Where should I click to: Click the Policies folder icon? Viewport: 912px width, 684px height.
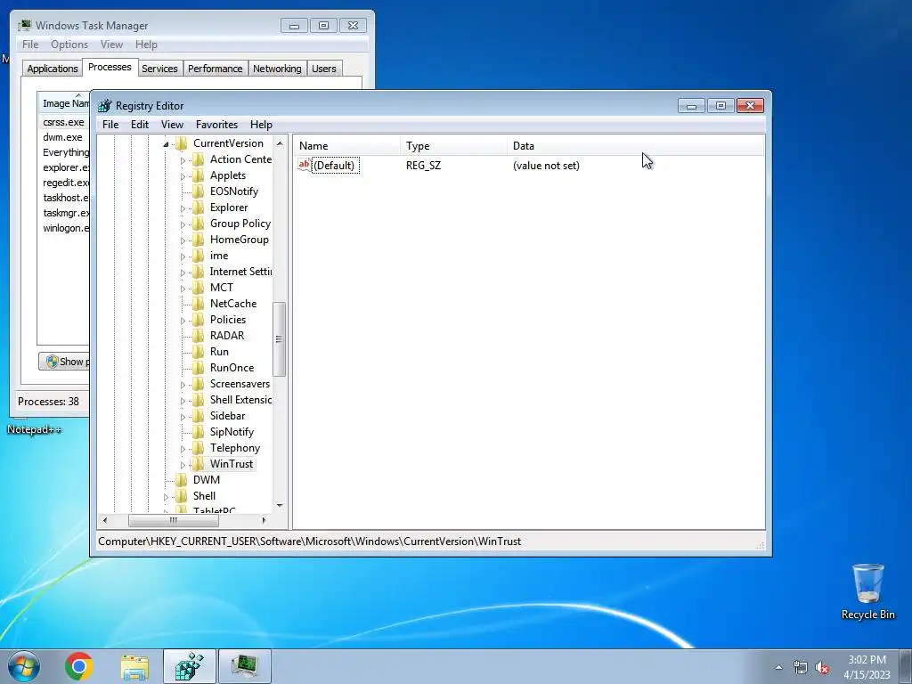point(199,320)
